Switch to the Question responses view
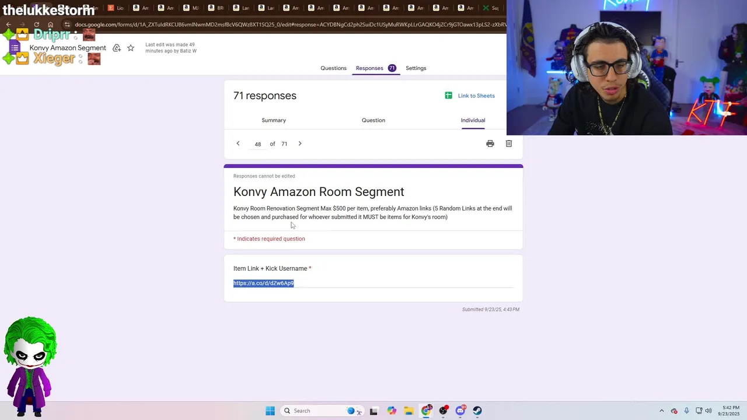The image size is (747, 420). [x=373, y=120]
